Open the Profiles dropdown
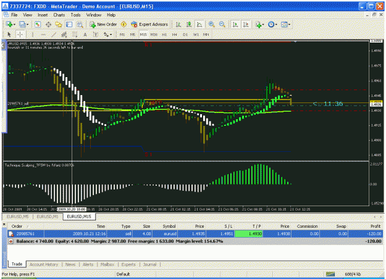This screenshot has width=386, height=279. [24, 24]
